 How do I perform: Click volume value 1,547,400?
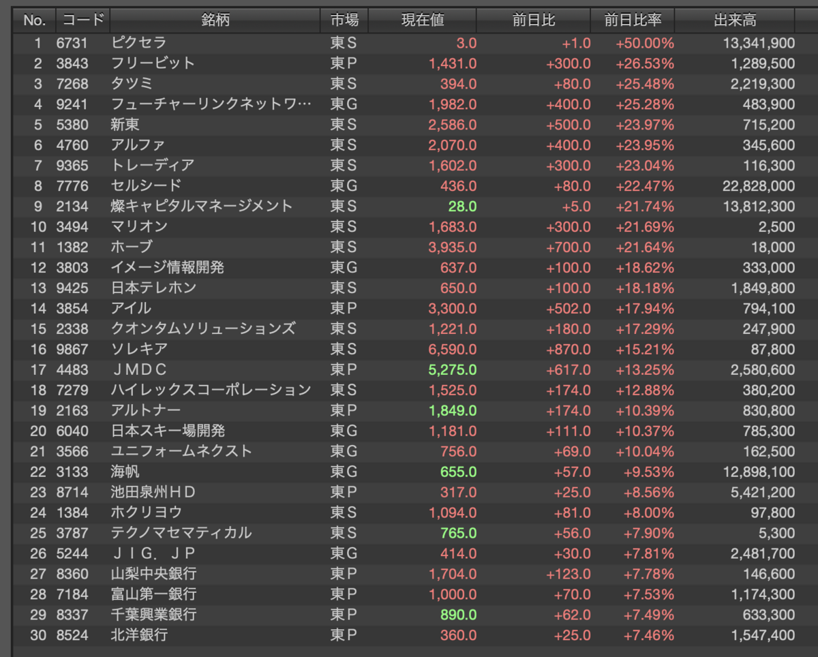763,635
